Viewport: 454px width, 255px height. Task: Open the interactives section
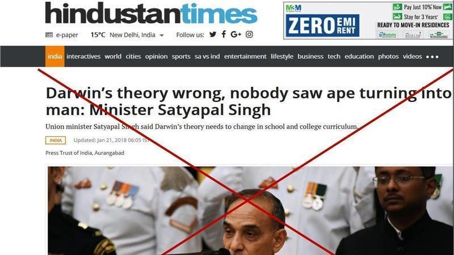(x=83, y=56)
